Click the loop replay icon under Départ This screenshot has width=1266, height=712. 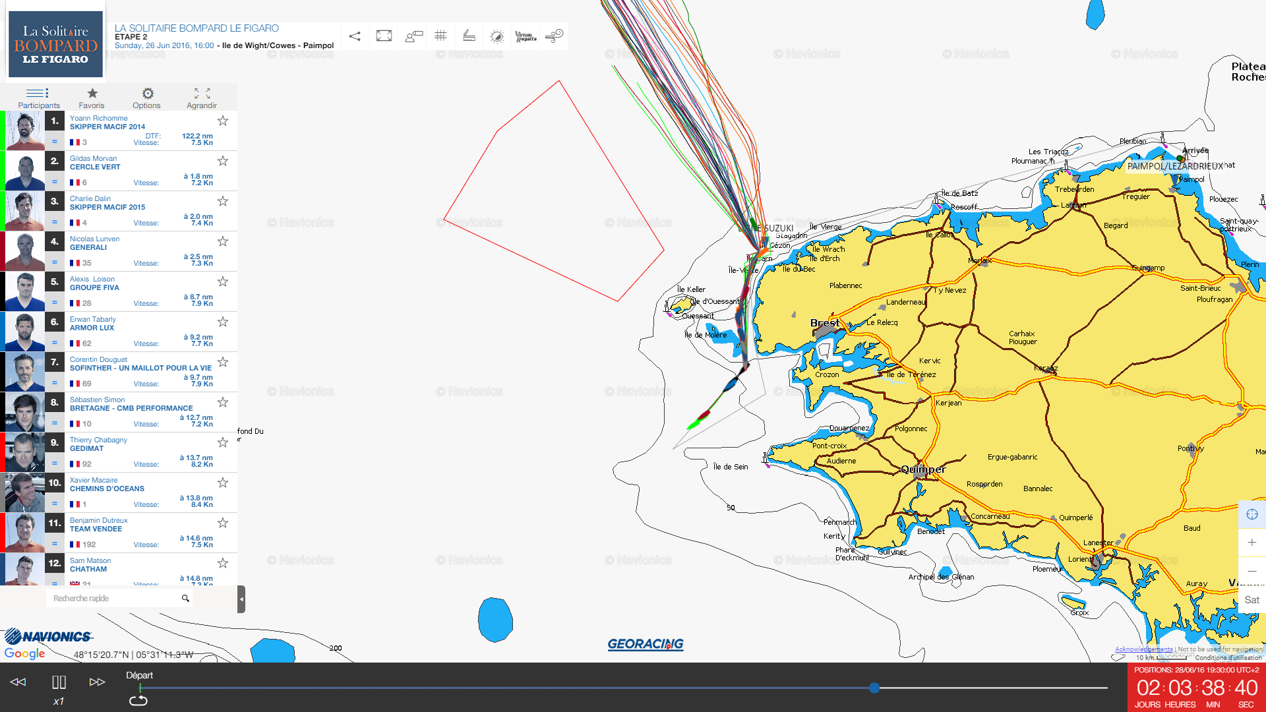(138, 700)
